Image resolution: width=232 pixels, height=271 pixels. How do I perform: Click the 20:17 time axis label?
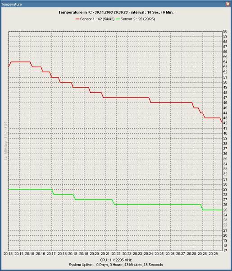click(51, 254)
